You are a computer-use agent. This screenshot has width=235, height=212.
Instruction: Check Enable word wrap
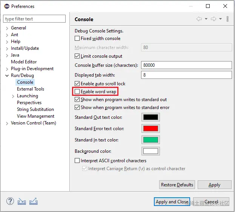click(x=77, y=91)
